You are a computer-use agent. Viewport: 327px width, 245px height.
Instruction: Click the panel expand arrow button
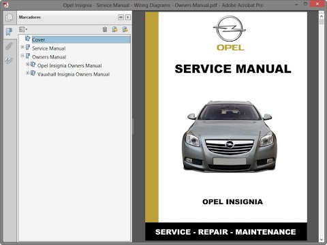click(128, 17)
